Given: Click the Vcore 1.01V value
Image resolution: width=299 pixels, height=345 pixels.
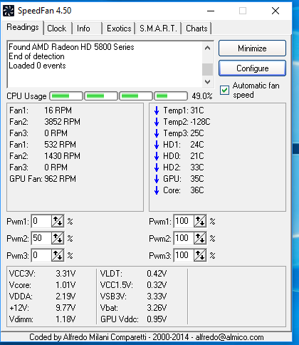Looking at the screenshot, I should [x=65, y=285].
